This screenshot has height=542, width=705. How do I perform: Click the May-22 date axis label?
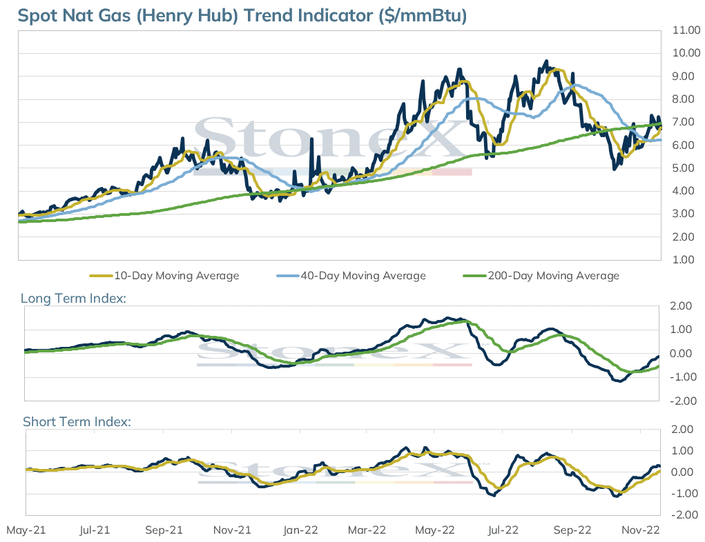(x=435, y=530)
